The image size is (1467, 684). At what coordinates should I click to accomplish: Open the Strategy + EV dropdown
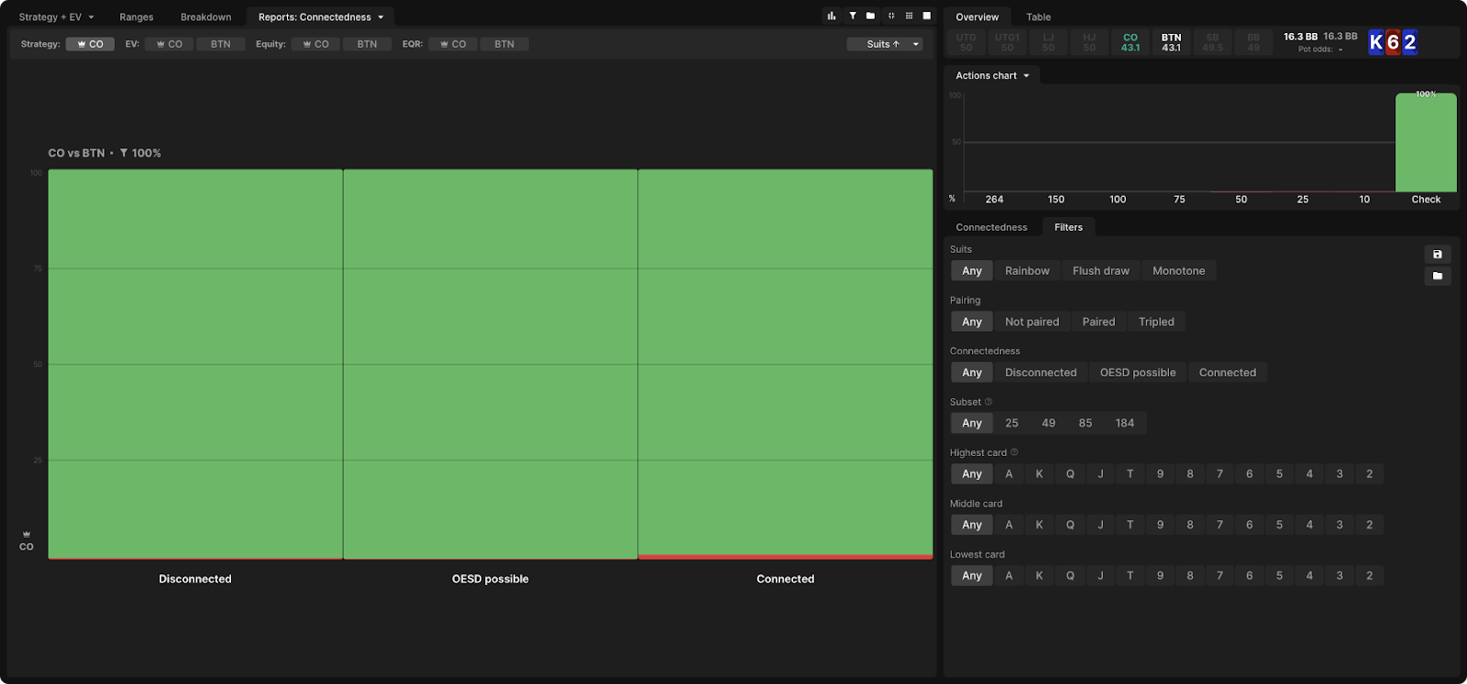(x=56, y=17)
